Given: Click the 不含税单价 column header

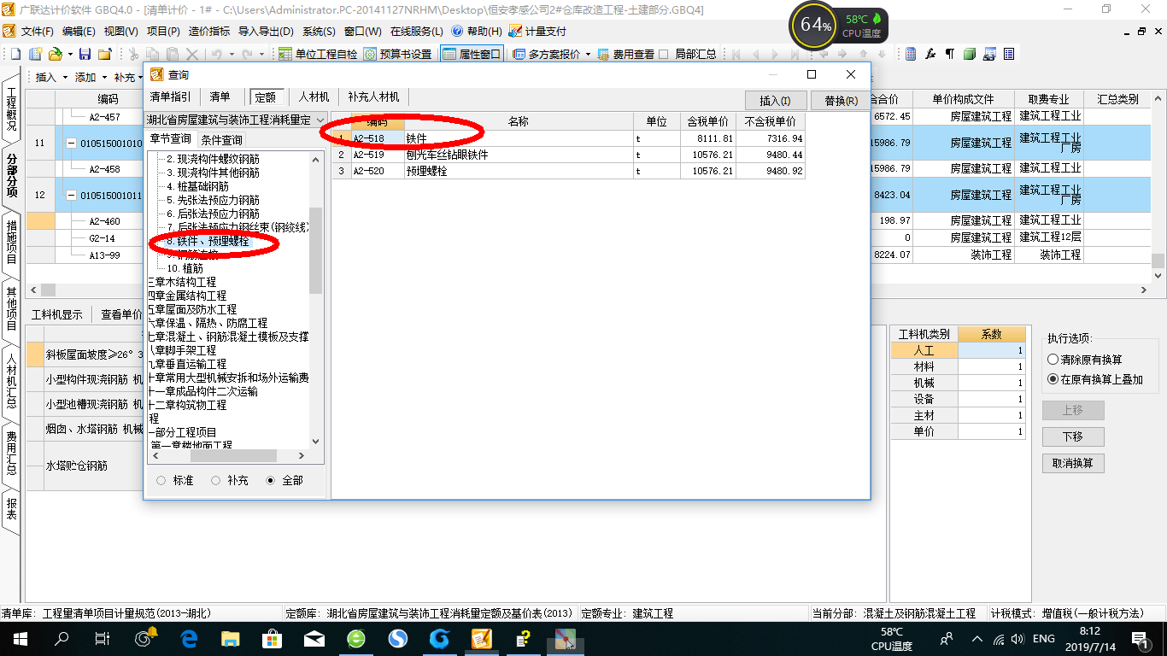Looking at the screenshot, I should coord(770,121).
